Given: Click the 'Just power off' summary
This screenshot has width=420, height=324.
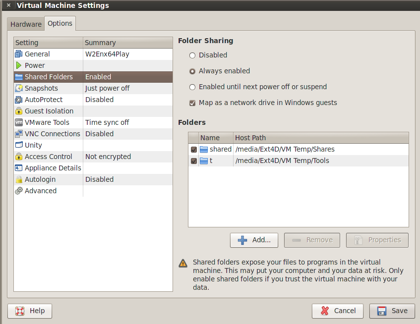Looking at the screenshot, I should coord(107,88).
